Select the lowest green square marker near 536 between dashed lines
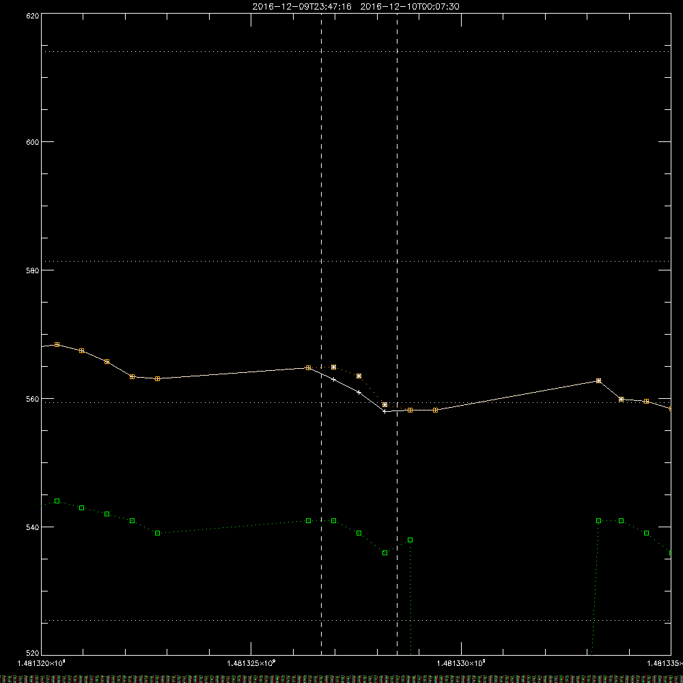Image resolution: width=683 pixels, height=683 pixels. (x=385, y=553)
